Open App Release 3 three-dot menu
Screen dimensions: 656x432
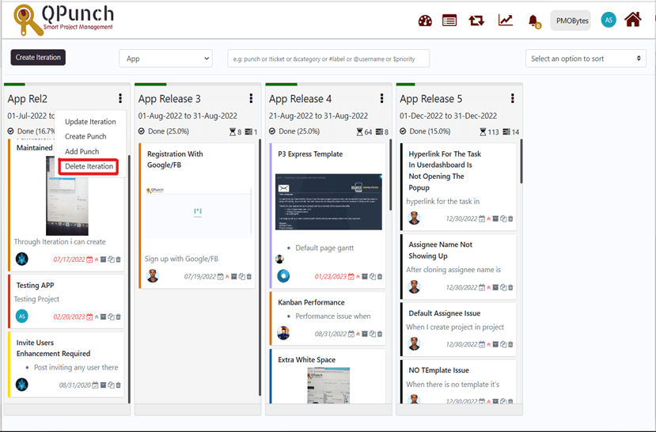pos(251,98)
